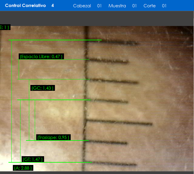Select the 01 value next to Muestra
Viewport: 194px width, 174px height.
tap(134, 6)
